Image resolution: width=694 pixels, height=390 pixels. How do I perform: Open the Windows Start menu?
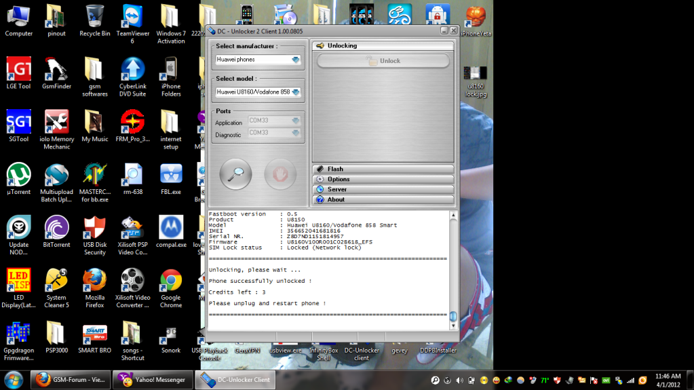click(x=14, y=380)
